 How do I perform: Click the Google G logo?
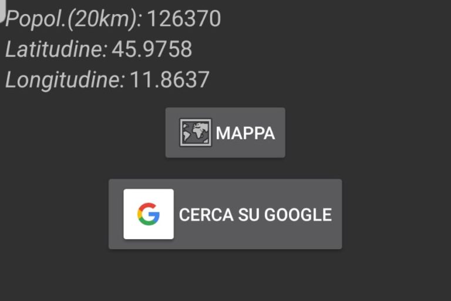149,214
